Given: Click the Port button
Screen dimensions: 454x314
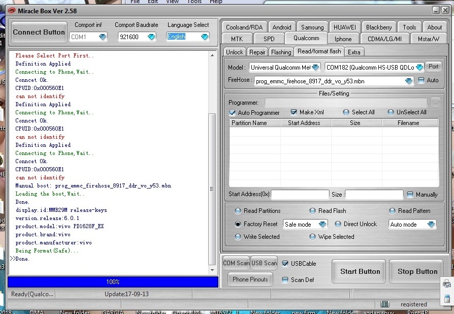Looking at the screenshot, I should [x=434, y=67].
